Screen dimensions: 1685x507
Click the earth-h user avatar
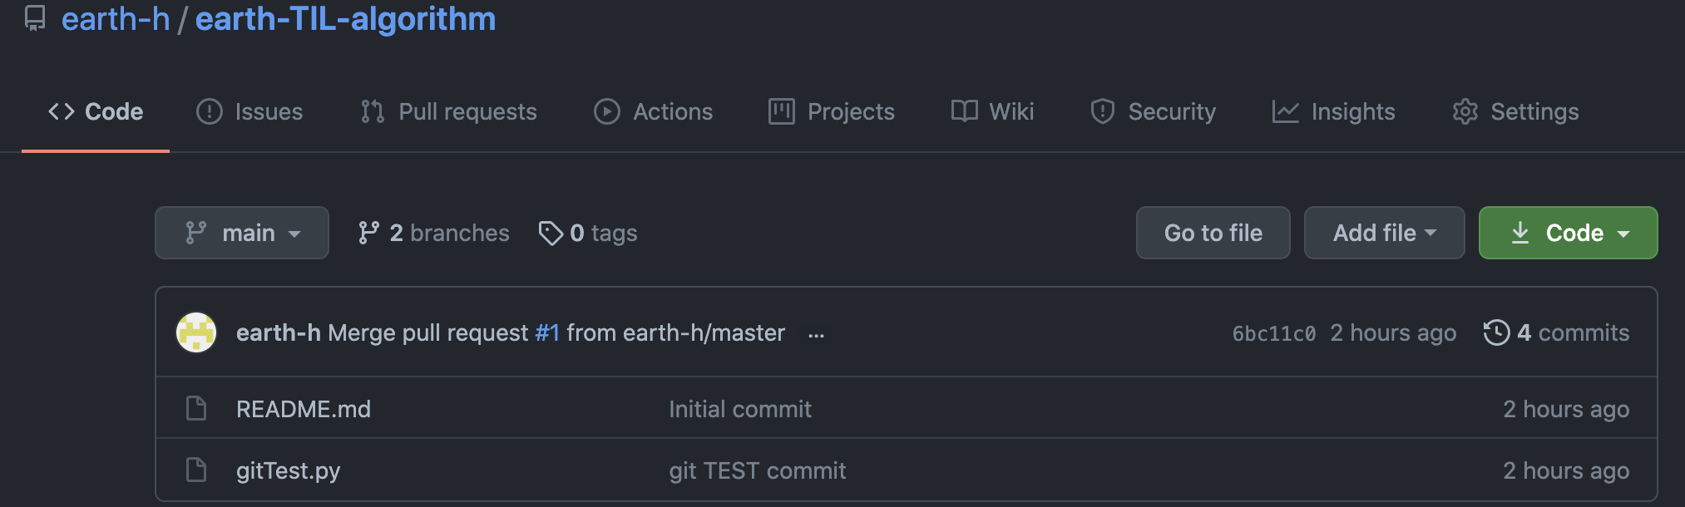click(196, 332)
